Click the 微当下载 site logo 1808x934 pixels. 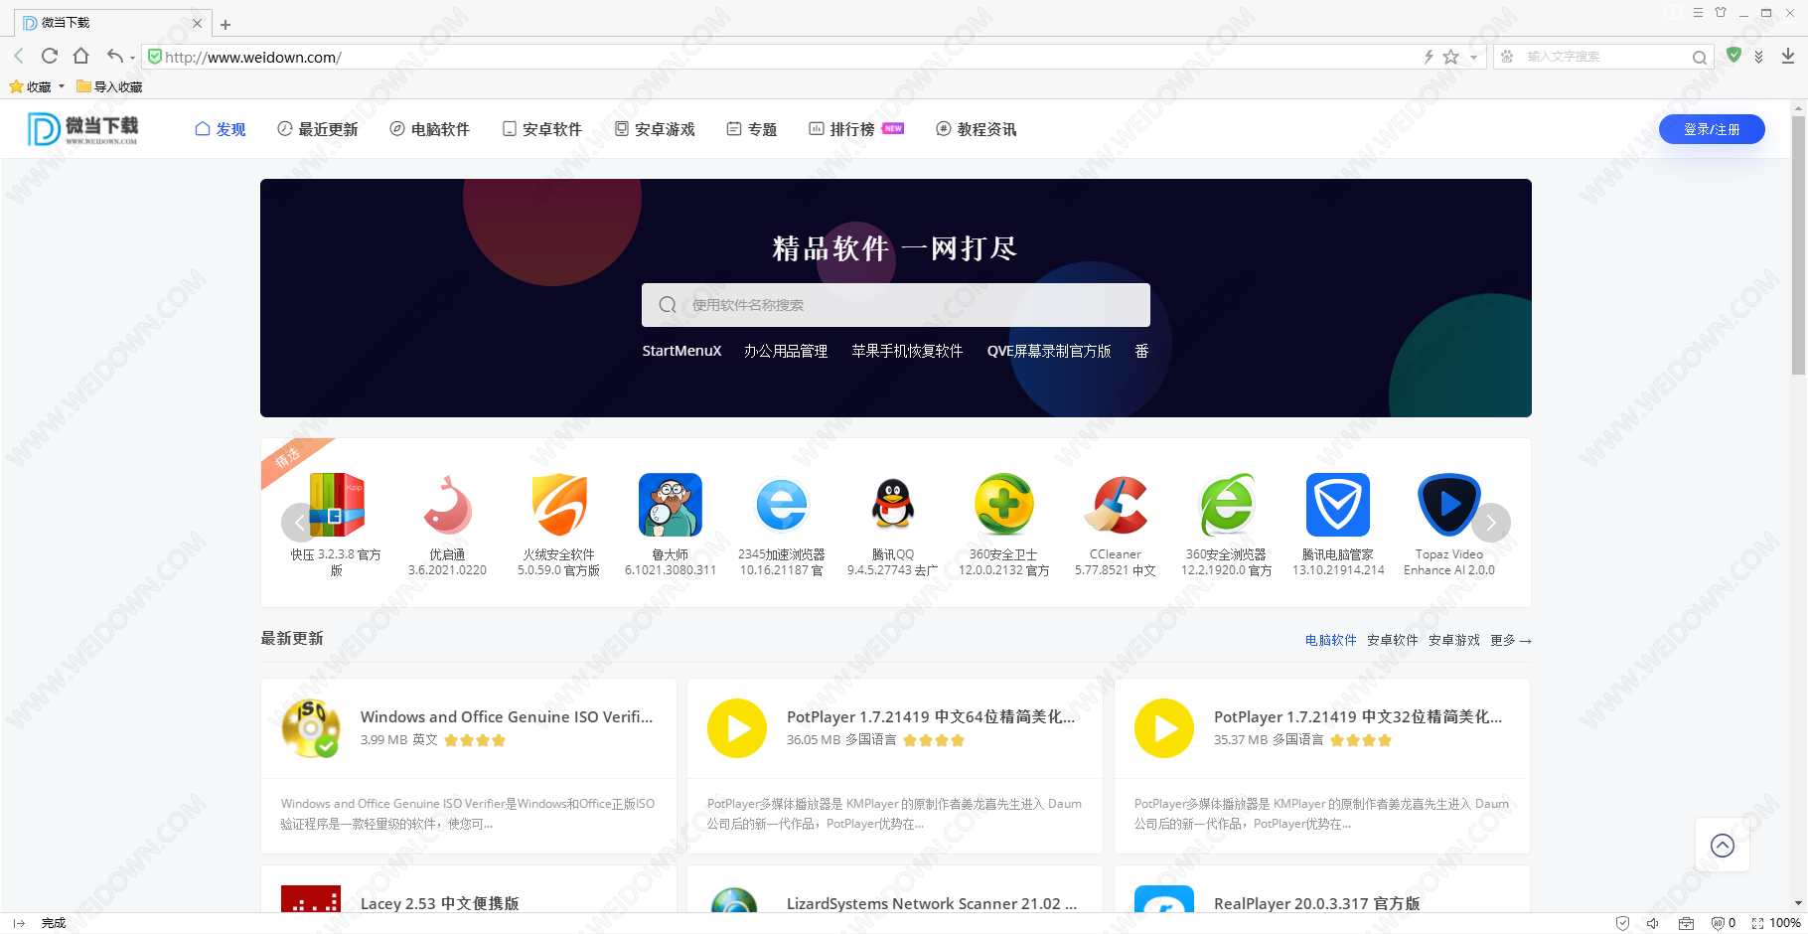[x=83, y=129]
